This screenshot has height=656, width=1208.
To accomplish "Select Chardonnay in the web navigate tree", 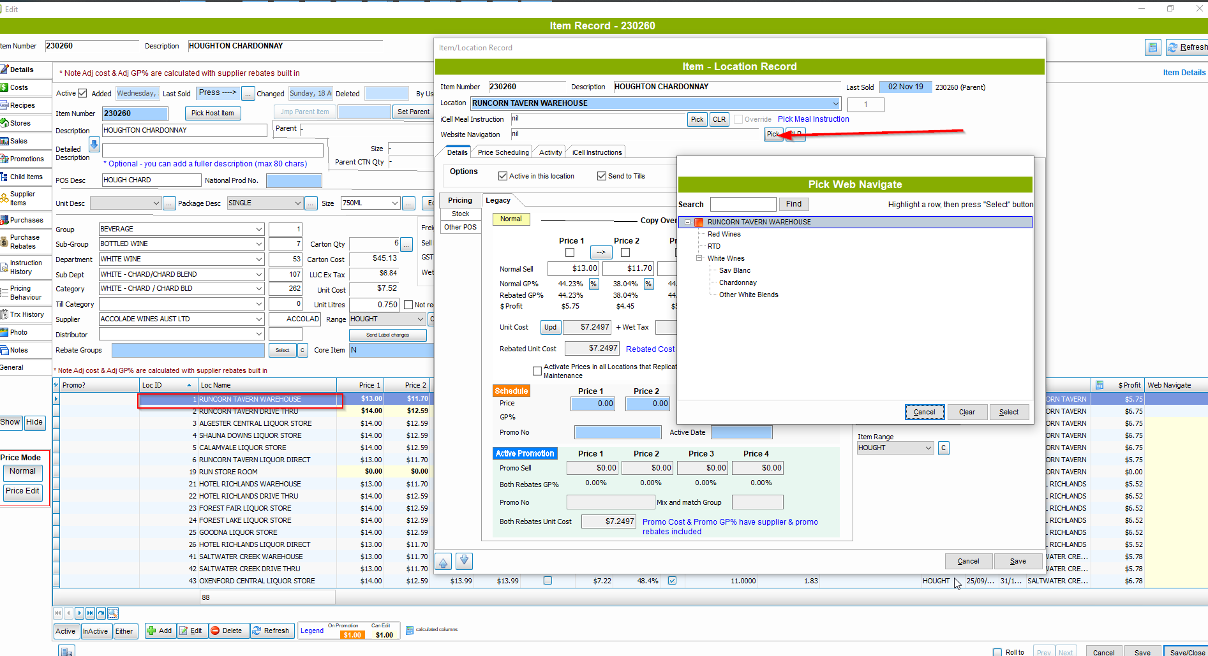I will pyautogui.click(x=738, y=282).
